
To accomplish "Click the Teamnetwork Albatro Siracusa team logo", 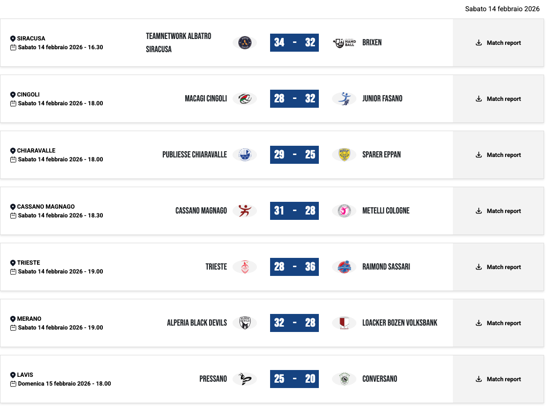I will pyautogui.click(x=244, y=43).
